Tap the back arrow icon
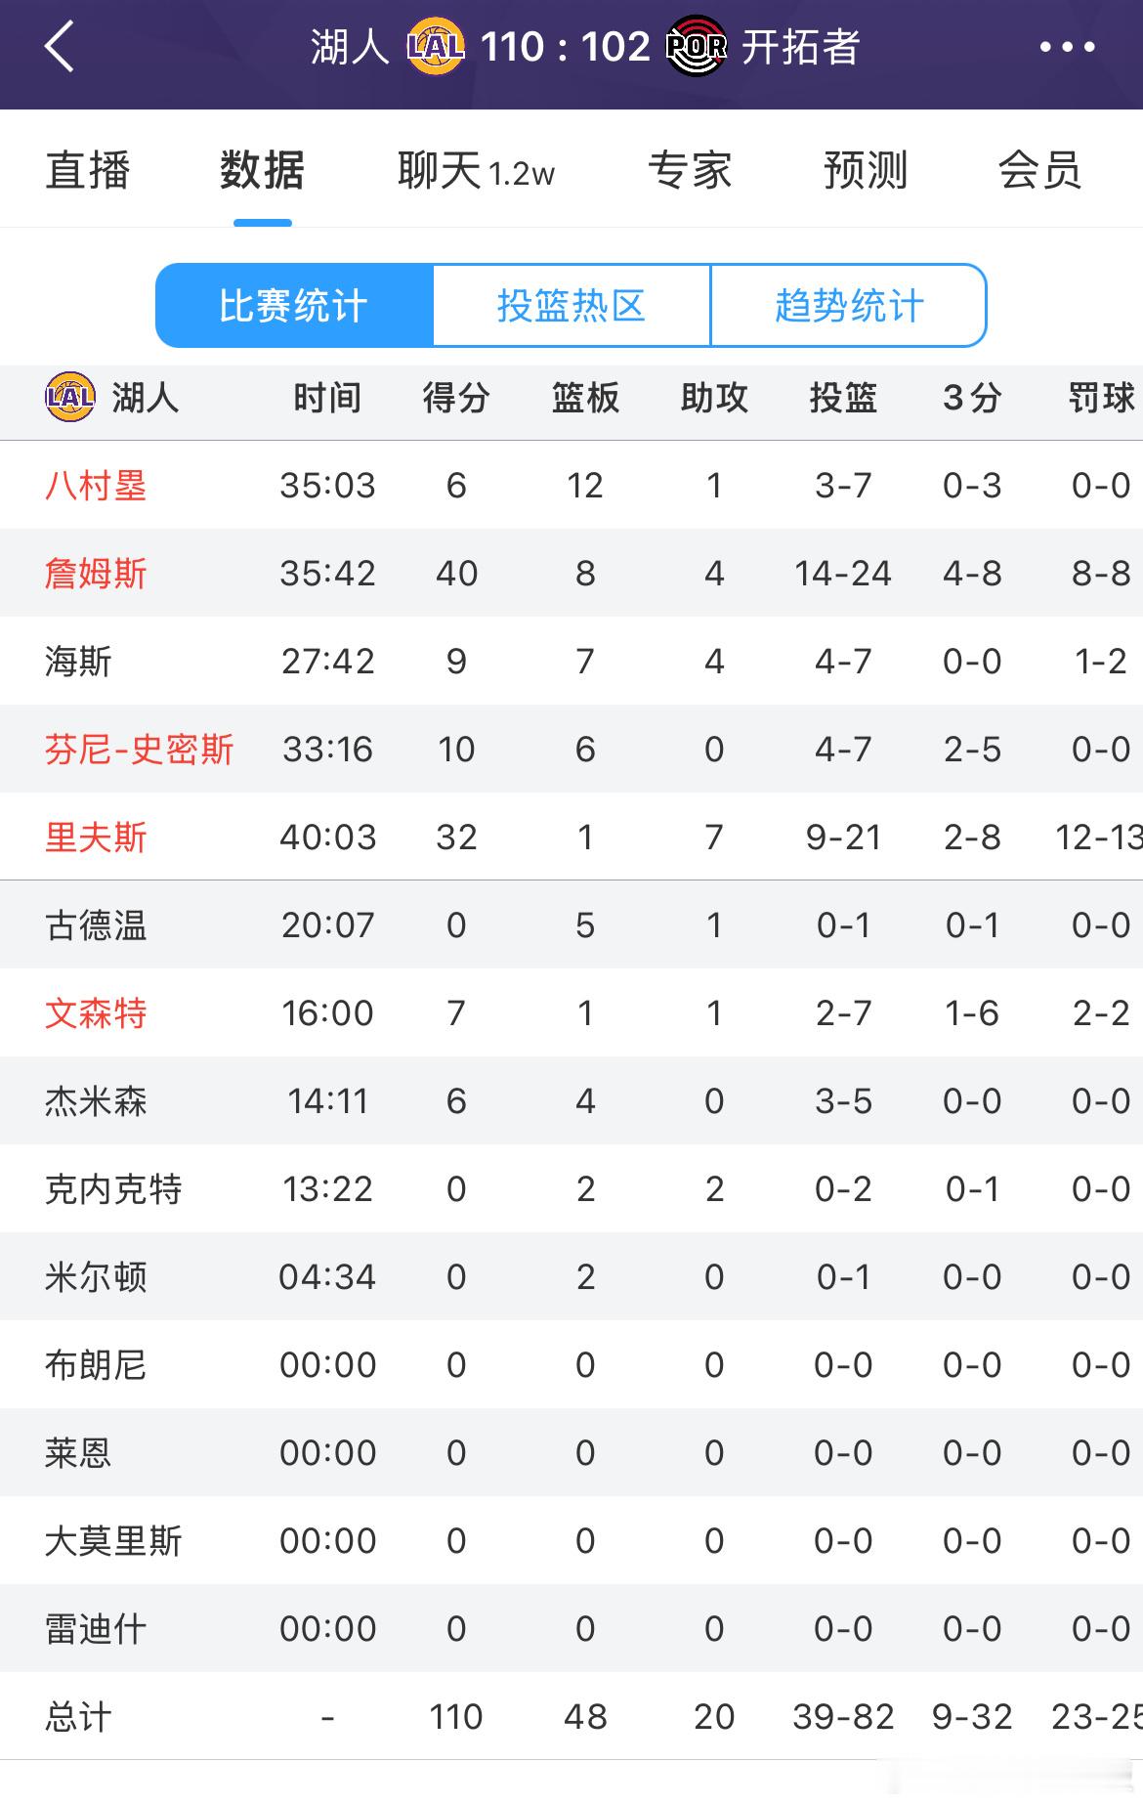The height and width of the screenshot is (1804, 1143). (x=60, y=47)
